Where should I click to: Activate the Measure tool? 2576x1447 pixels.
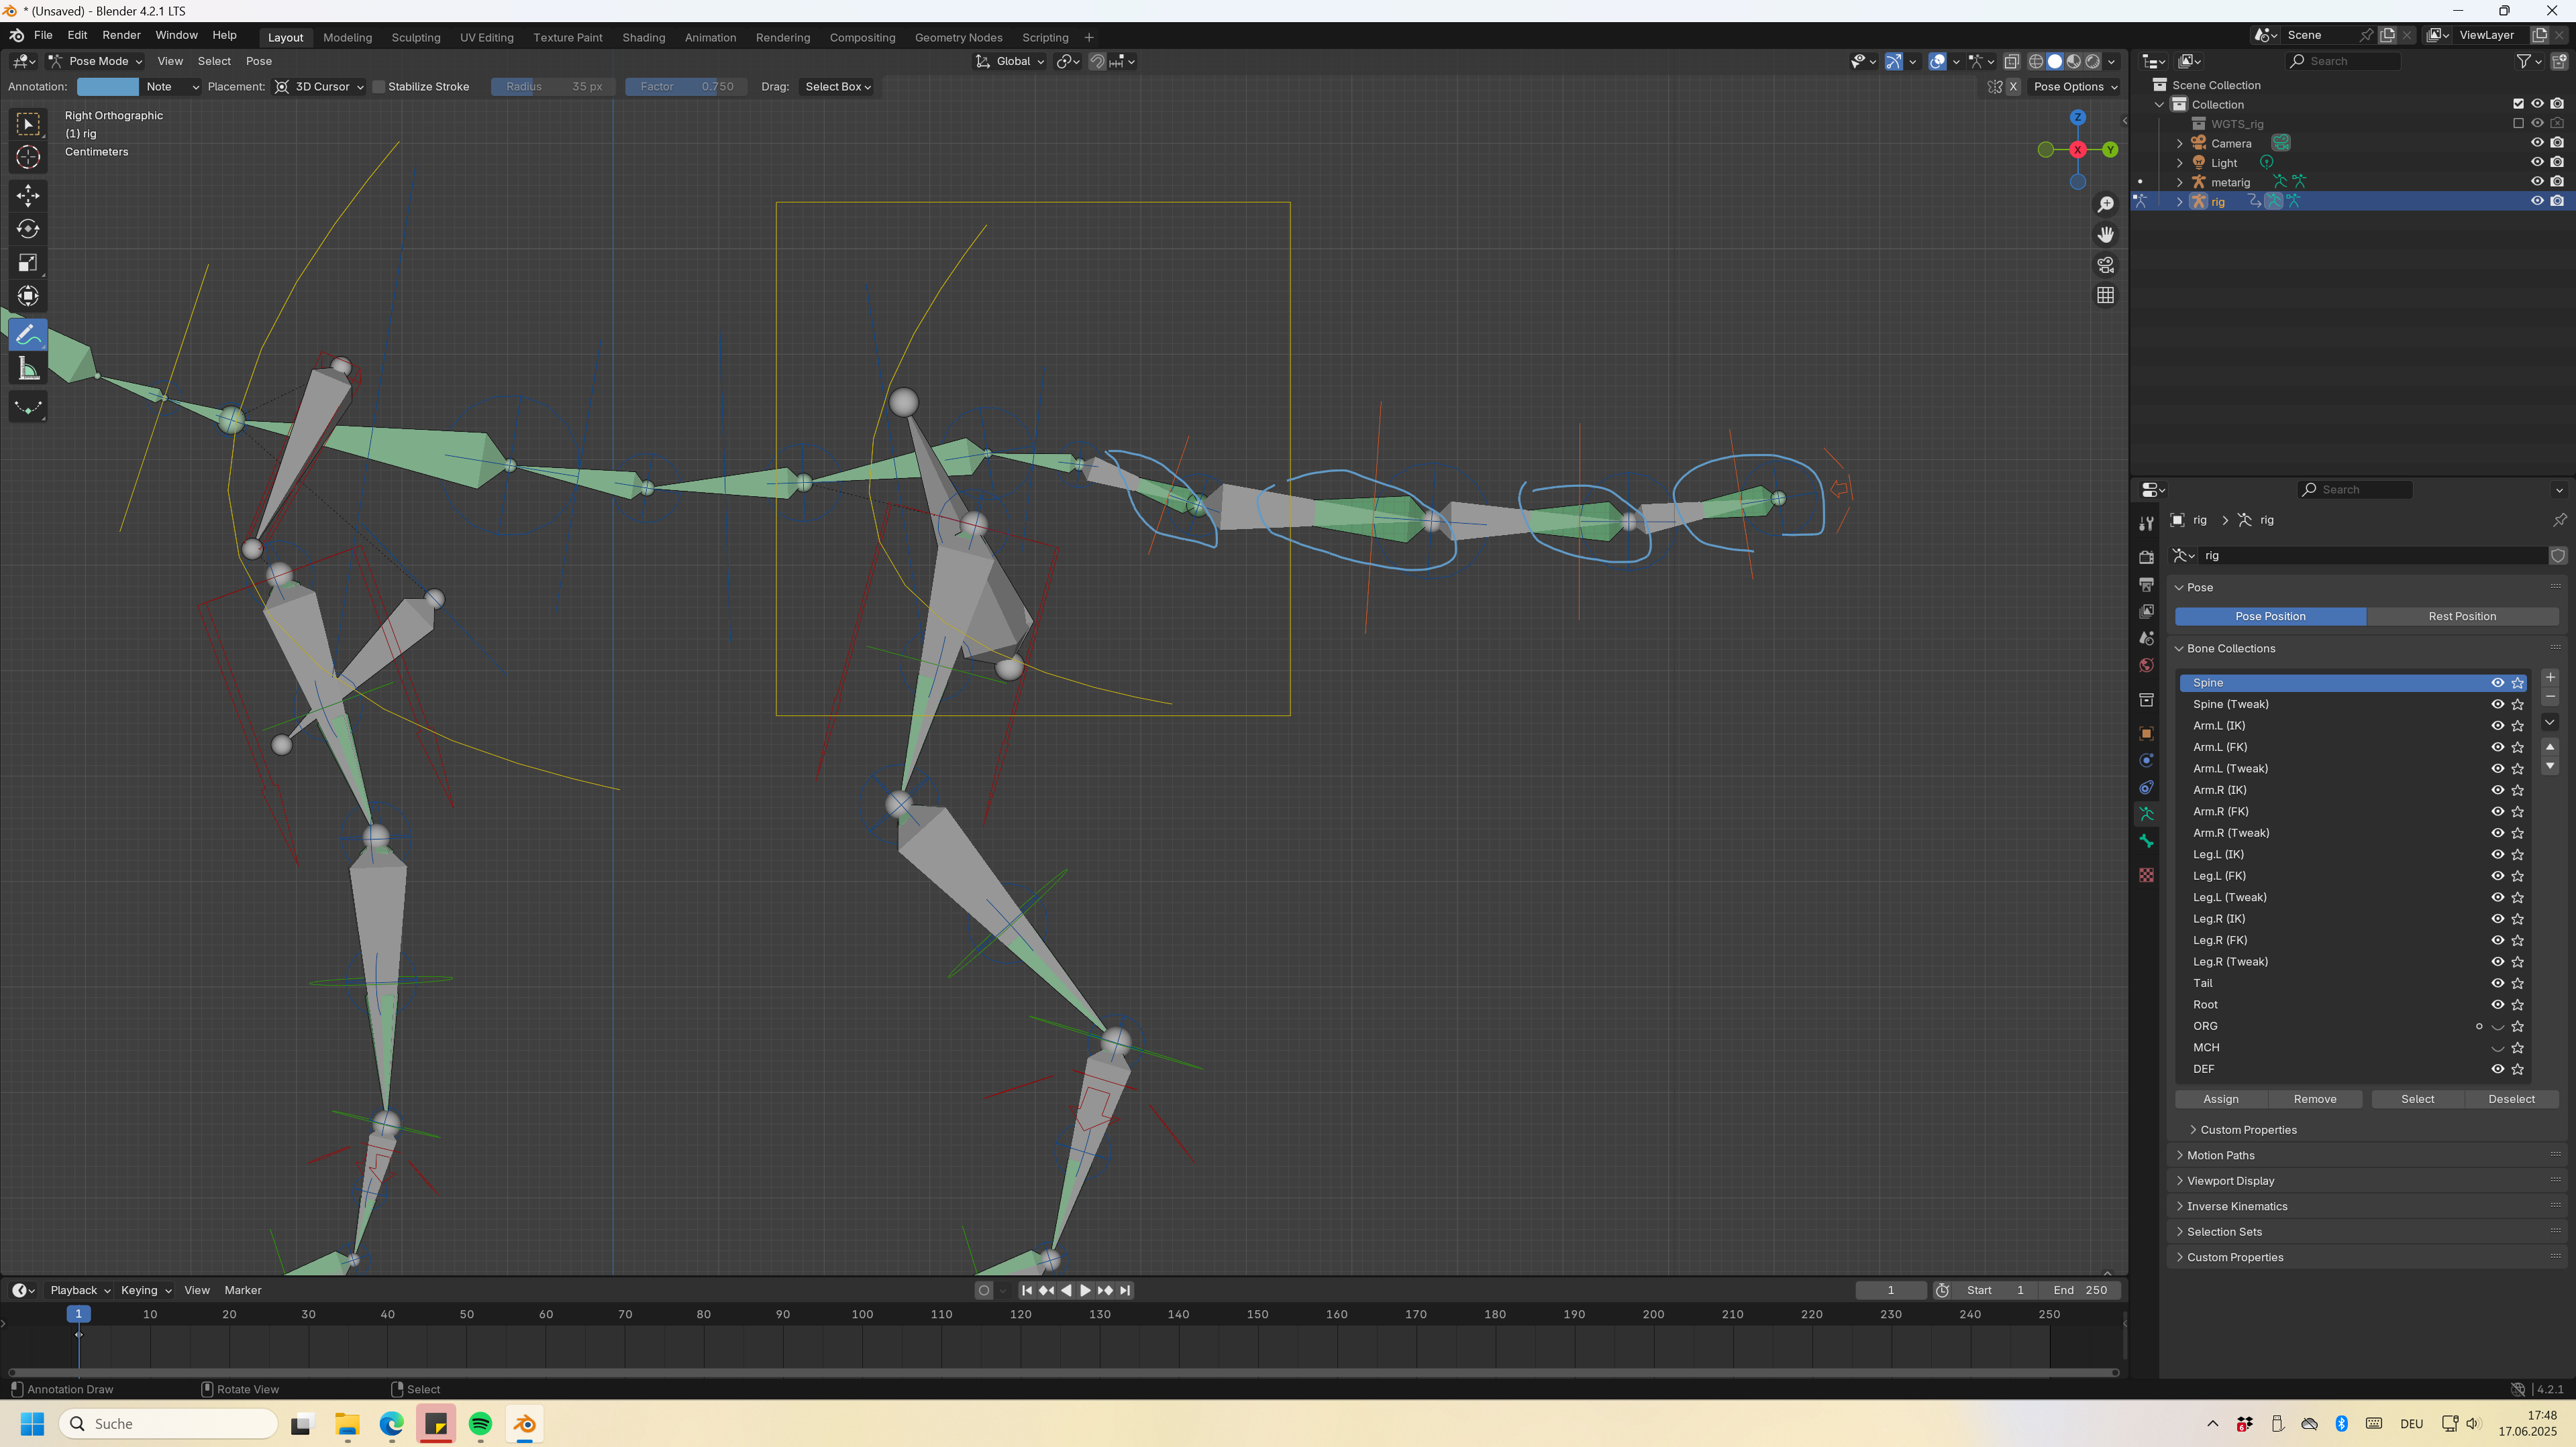28,369
